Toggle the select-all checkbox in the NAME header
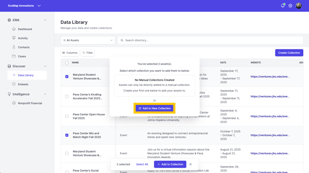Viewport: 309px width, 173px height. tap(67, 62)
